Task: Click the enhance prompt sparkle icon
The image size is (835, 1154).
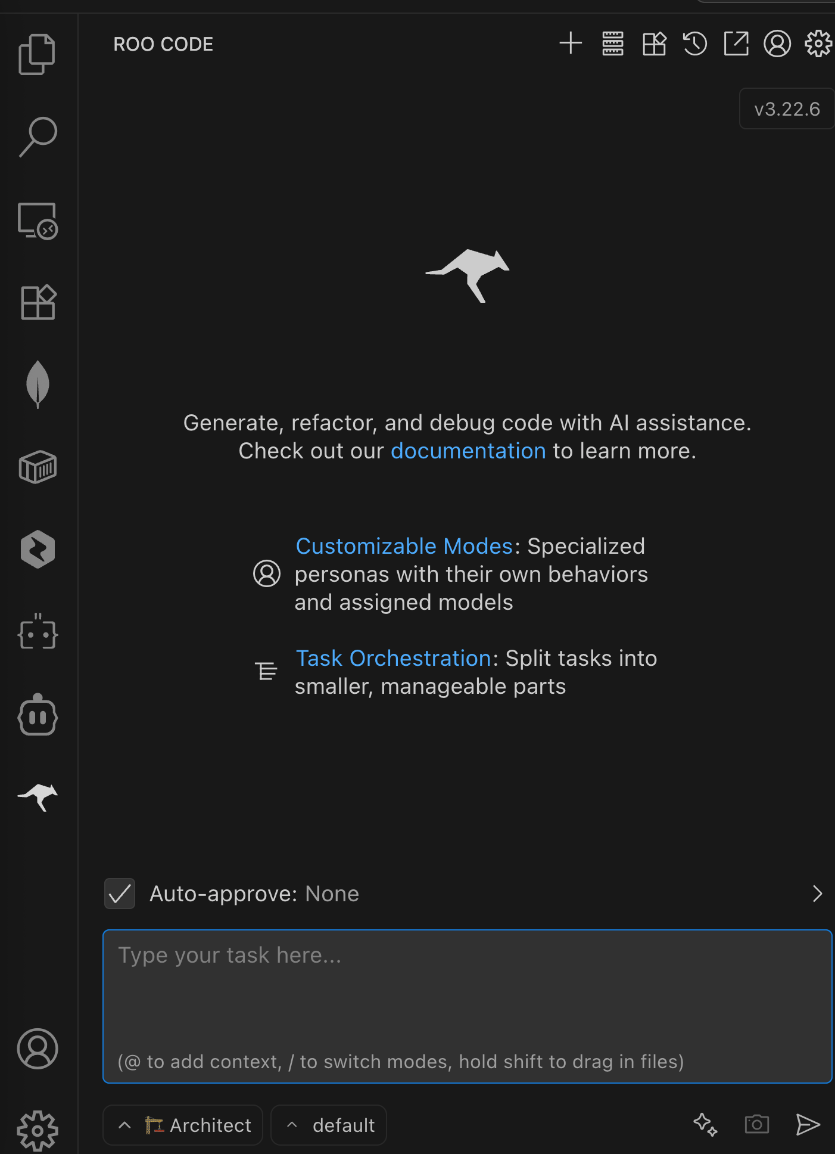Action: click(705, 1125)
